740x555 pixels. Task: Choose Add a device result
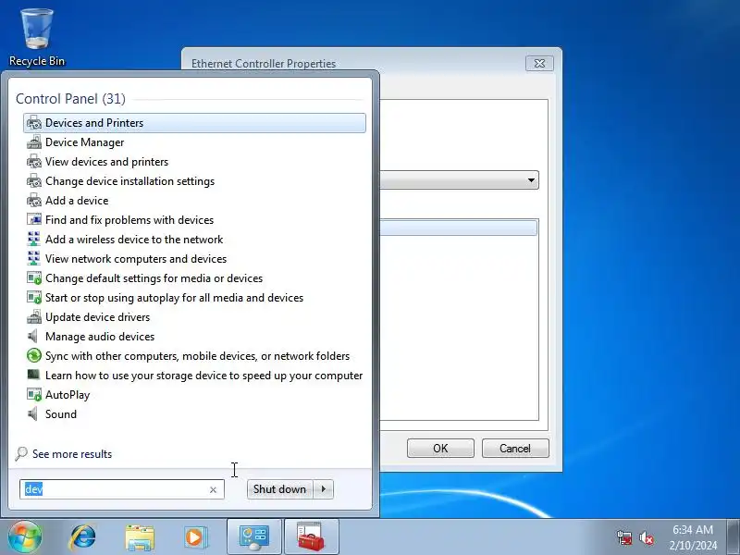[77, 201]
